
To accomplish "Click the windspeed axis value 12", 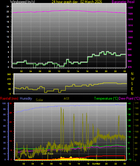I will [8, 37].
